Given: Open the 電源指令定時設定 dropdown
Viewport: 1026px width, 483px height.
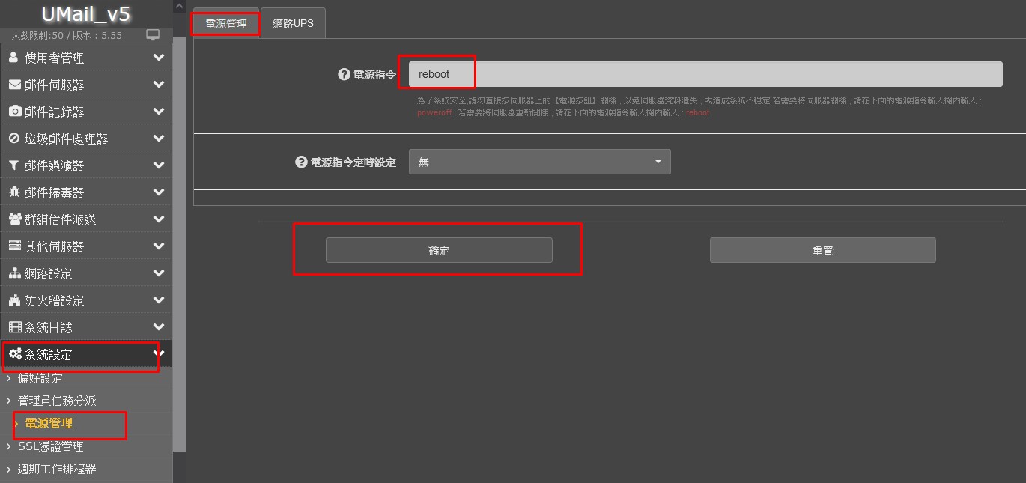Looking at the screenshot, I should coord(539,162).
